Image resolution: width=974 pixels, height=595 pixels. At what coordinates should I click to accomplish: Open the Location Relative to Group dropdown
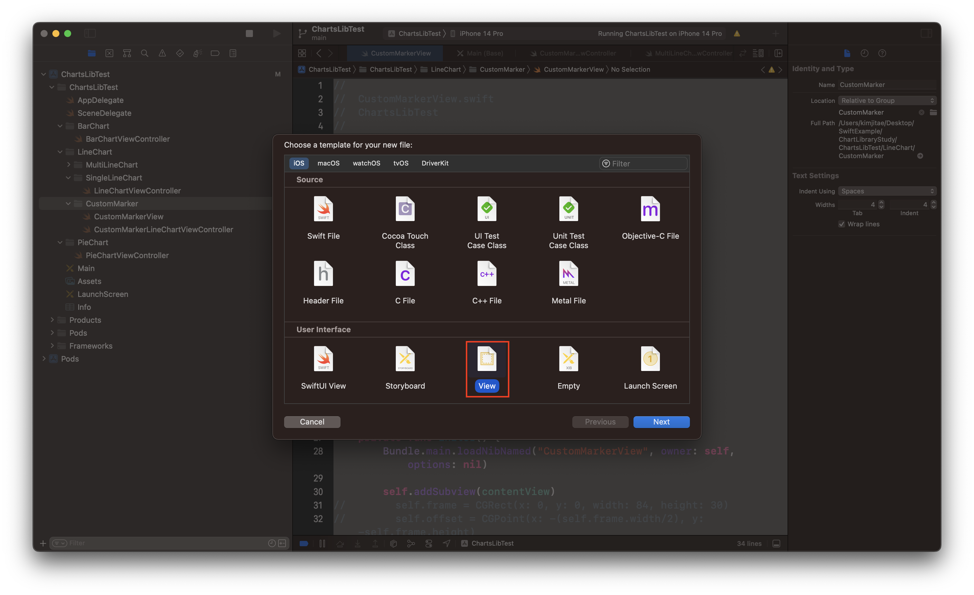887,101
